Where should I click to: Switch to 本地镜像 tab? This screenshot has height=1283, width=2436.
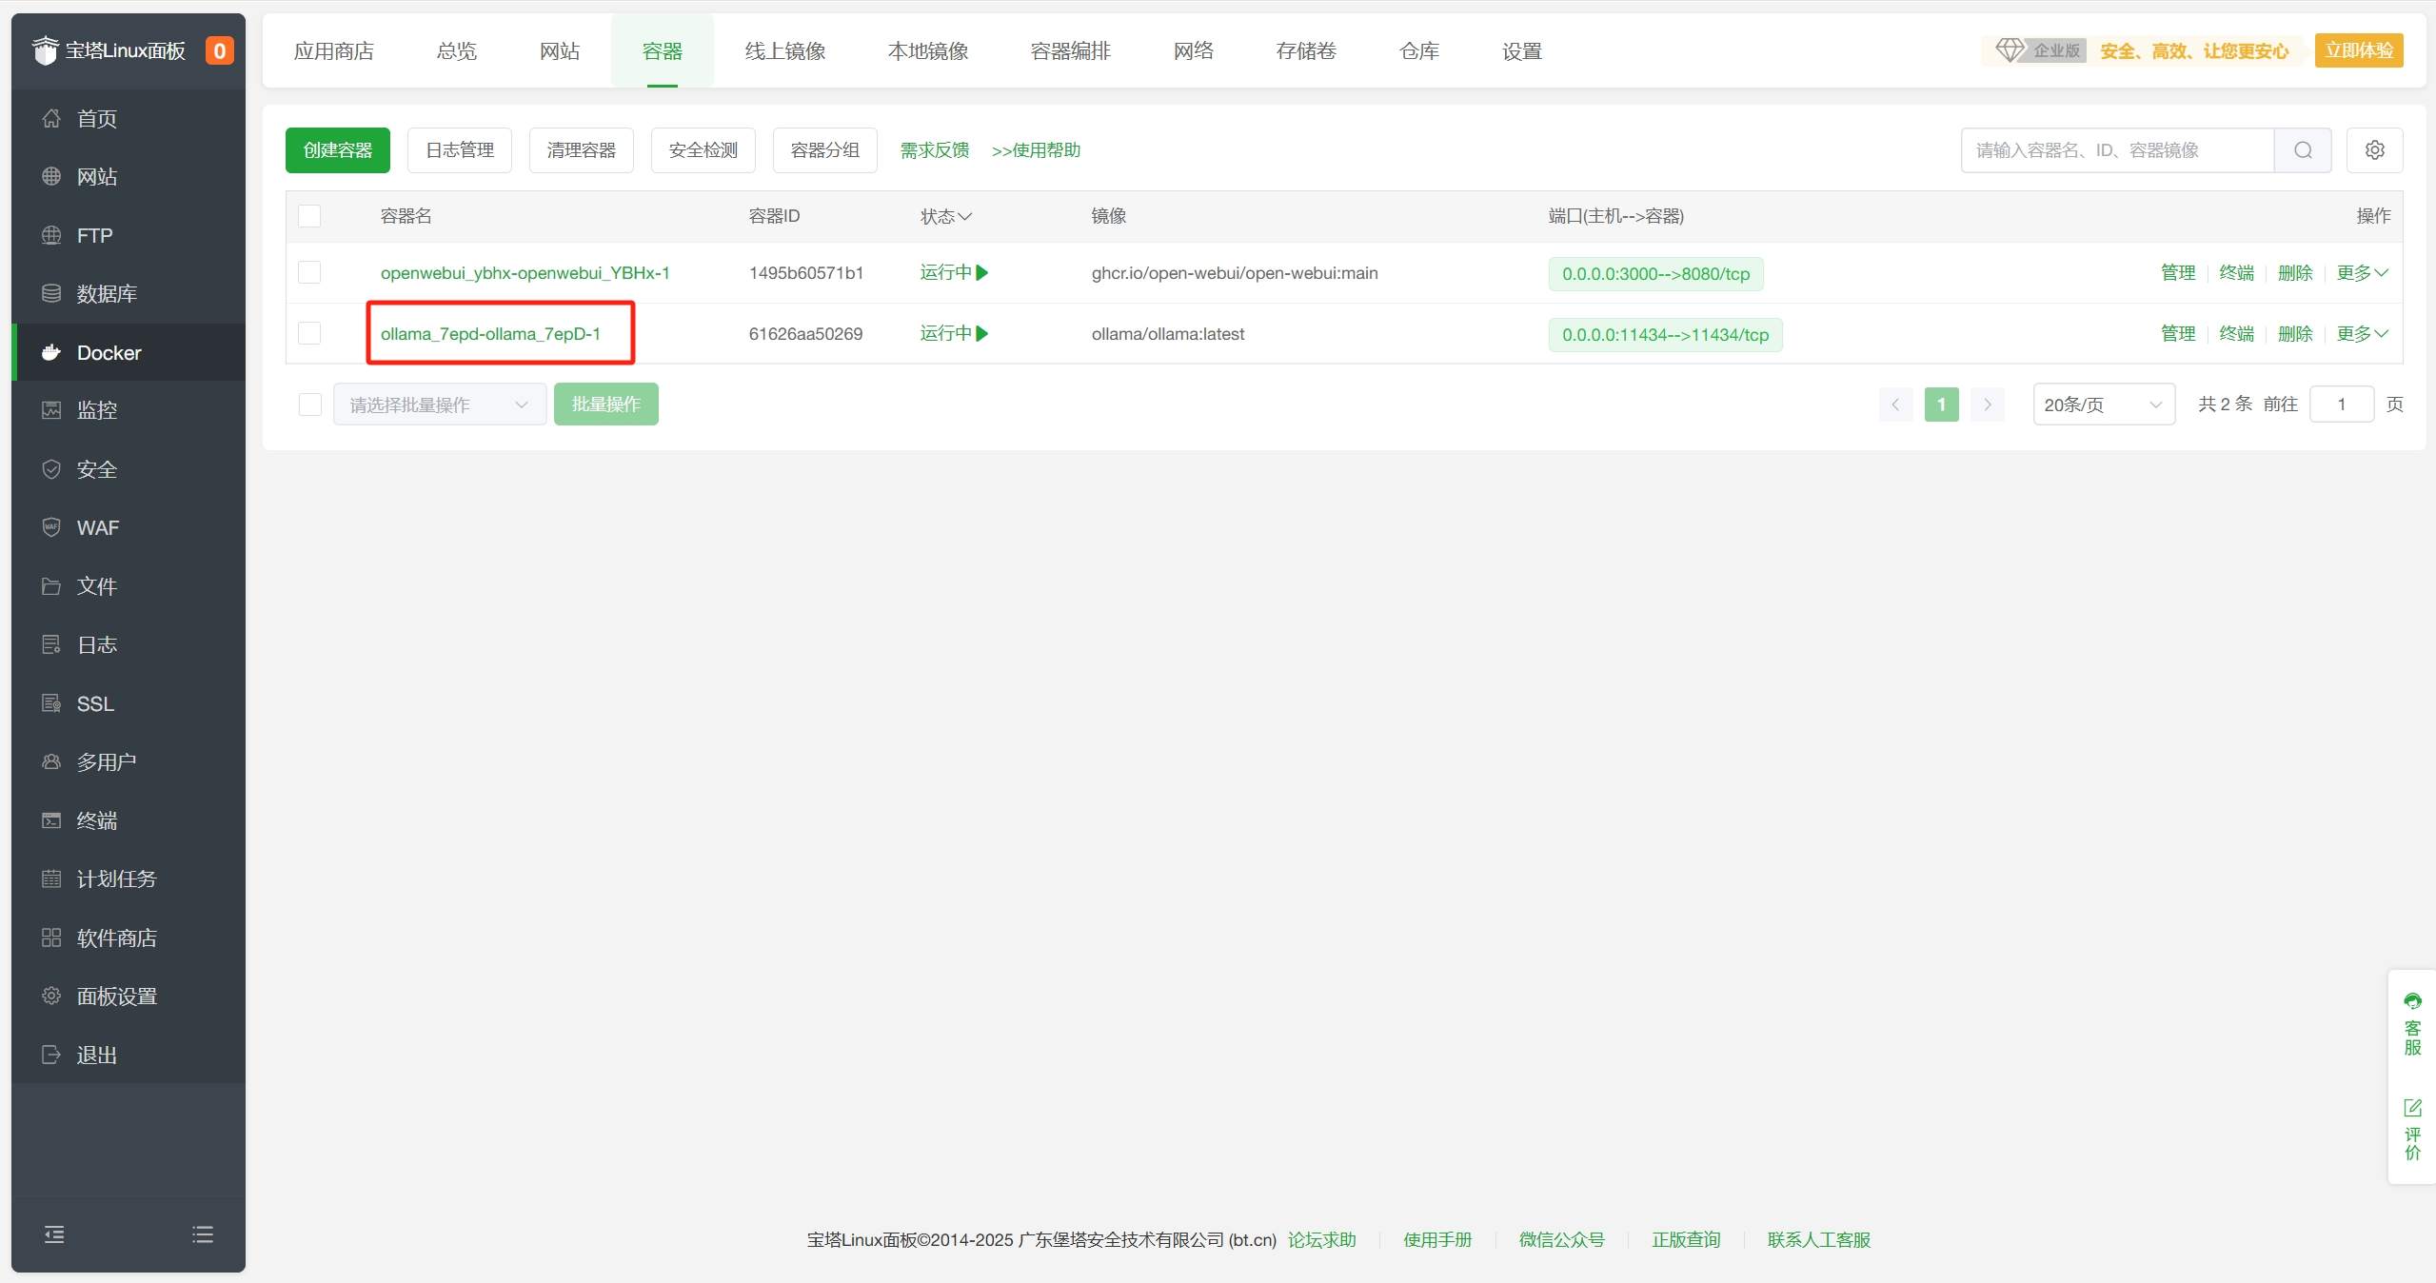click(x=928, y=51)
